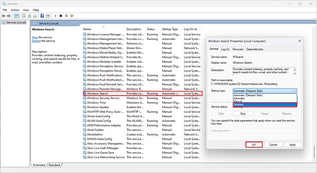Click the Show/Hide Action Pane icon
This screenshot has height=173, width=317.
48,16
